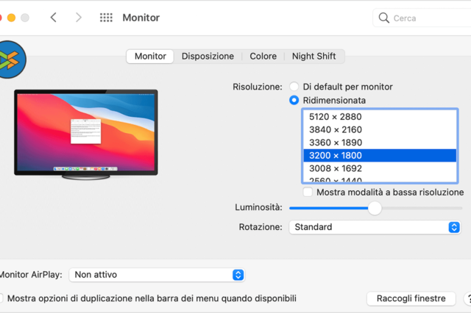Viewport: 471px width, 313px height.
Task: Click the green and orange arrows app icon
Action: point(11,60)
